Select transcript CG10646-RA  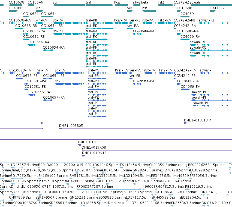tap(31, 45)
